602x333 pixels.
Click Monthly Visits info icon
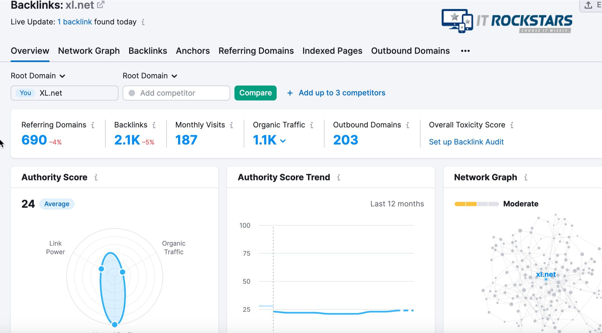point(231,125)
